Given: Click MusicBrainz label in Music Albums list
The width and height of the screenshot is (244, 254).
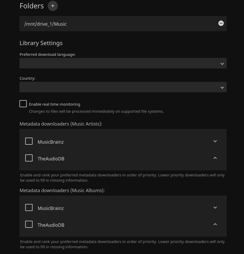Looking at the screenshot, I should (50, 208).
